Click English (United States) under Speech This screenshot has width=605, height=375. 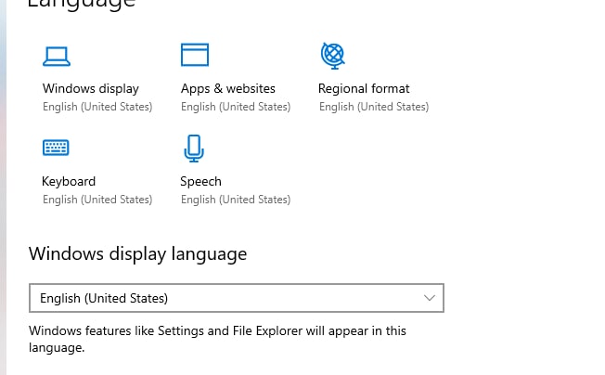coord(236,200)
